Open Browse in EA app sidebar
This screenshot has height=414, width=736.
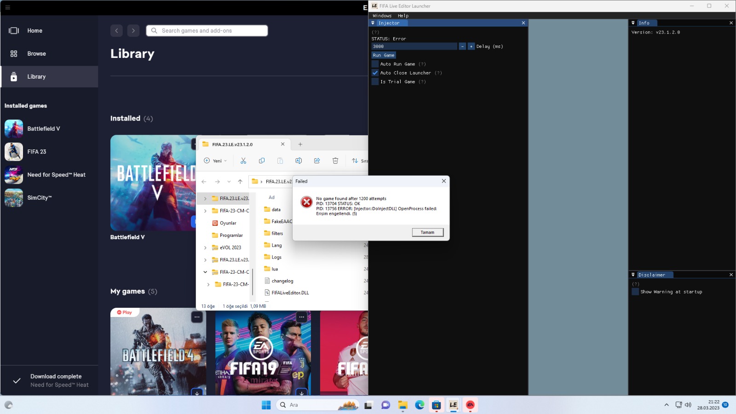pyautogui.click(x=49, y=54)
